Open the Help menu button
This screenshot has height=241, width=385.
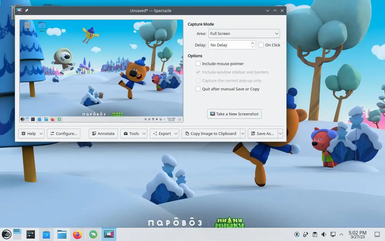(x=31, y=133)
